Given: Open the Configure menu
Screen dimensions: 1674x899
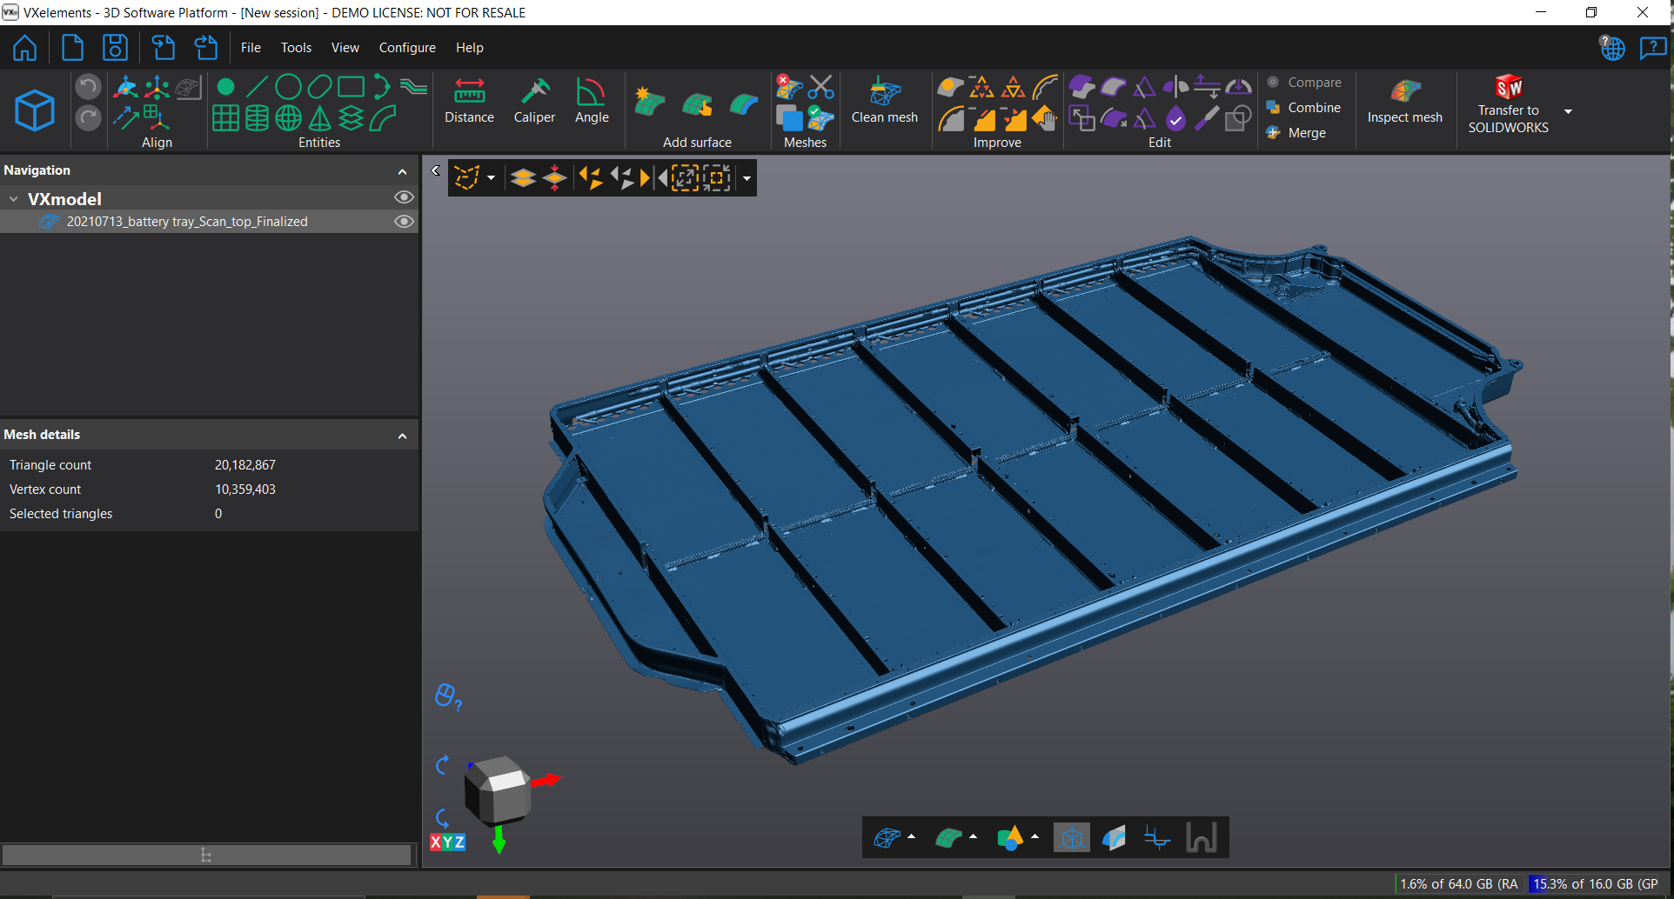Looking at the screenshot, I should pyautogui.click(x=406, y=47).
